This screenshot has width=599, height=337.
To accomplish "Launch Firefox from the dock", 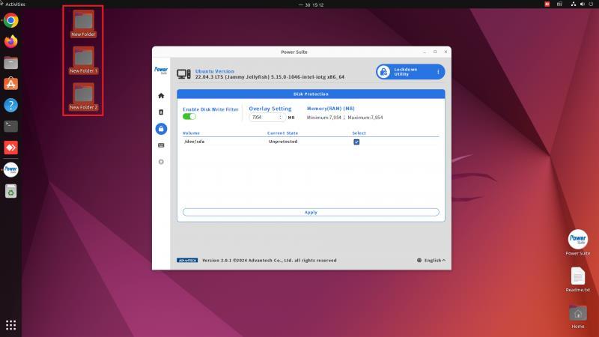I will [x=10, y=41].
